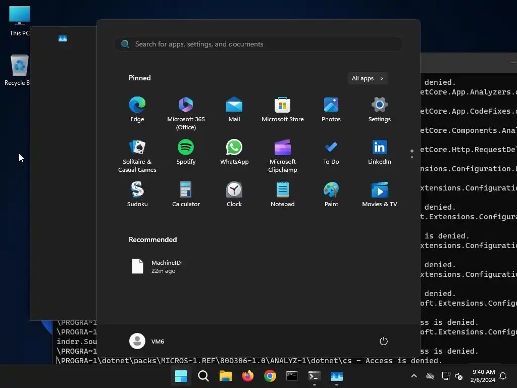Click the Start menu search field

[x=258, y=44]
